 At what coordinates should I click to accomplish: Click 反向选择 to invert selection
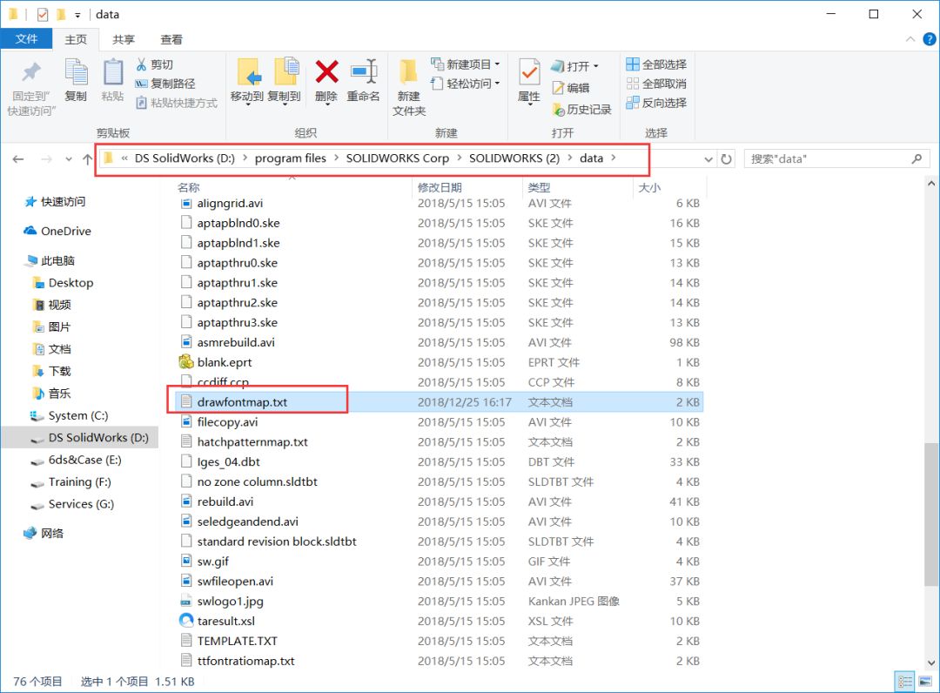point(655,102)
